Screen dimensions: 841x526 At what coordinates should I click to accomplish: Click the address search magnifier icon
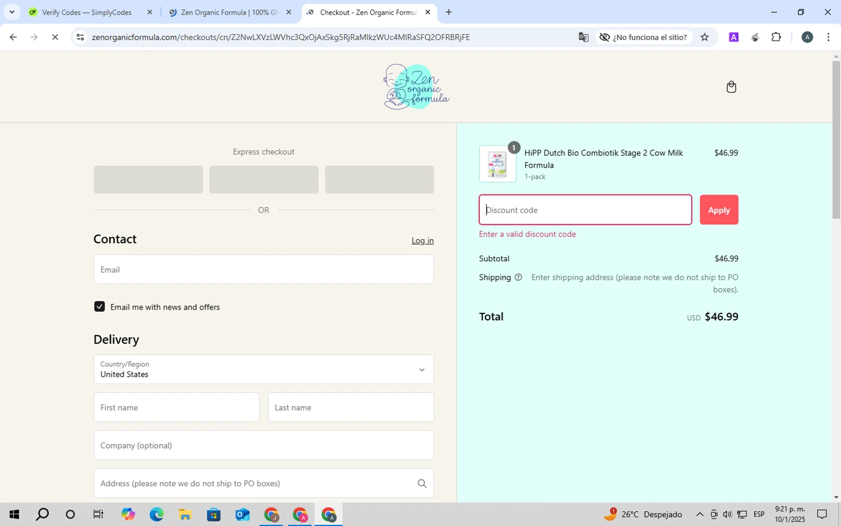click(x=422, y=483)
